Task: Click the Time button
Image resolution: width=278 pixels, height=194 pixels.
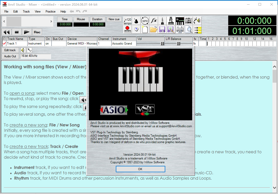Action: click(x=65, y=19)
